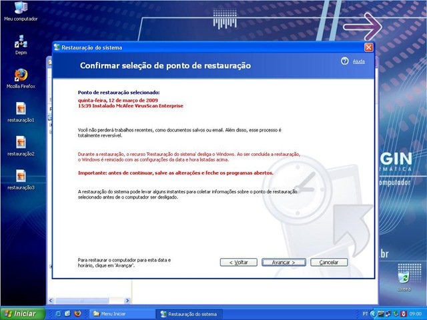
Task: Open Meu computador desktop icon
Action: pyautogui.click(x=21, y=11)
